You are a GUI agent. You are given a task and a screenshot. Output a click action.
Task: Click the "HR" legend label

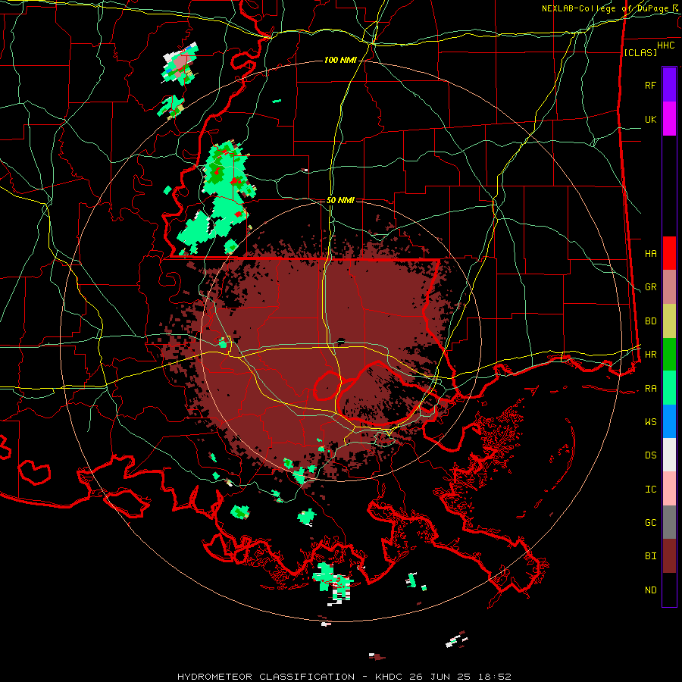(650, 355)
